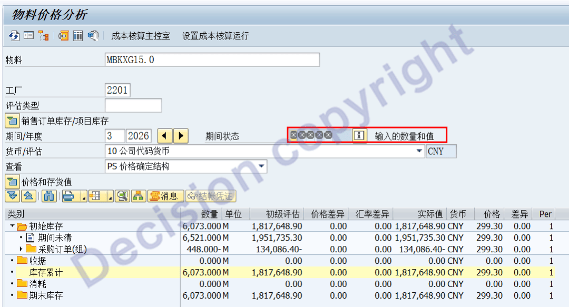Click the collapse all nodes icon
The width and height of the screenshot is (569, 307).
click(x=28, y=196)
